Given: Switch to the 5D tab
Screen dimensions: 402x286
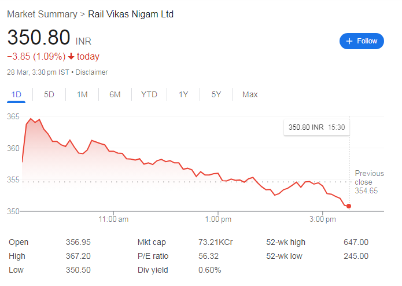Looking at the screenshot, I should tap(49, 94).
